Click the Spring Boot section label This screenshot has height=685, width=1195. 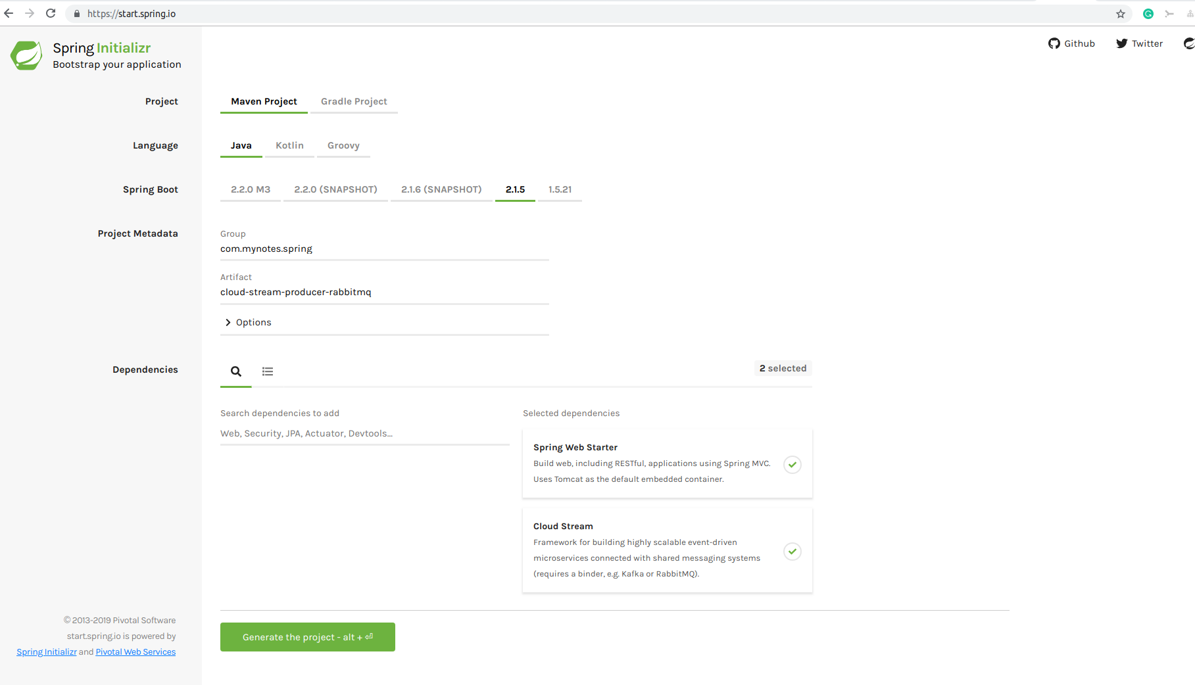click(x=151, y=189)
